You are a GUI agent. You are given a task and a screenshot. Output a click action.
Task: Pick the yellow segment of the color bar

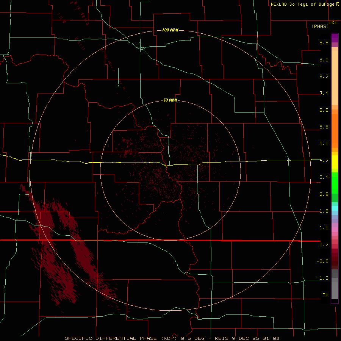(335, 162)
